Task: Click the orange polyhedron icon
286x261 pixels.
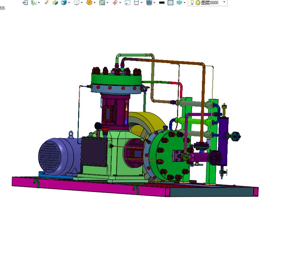Action: (89, 2)
